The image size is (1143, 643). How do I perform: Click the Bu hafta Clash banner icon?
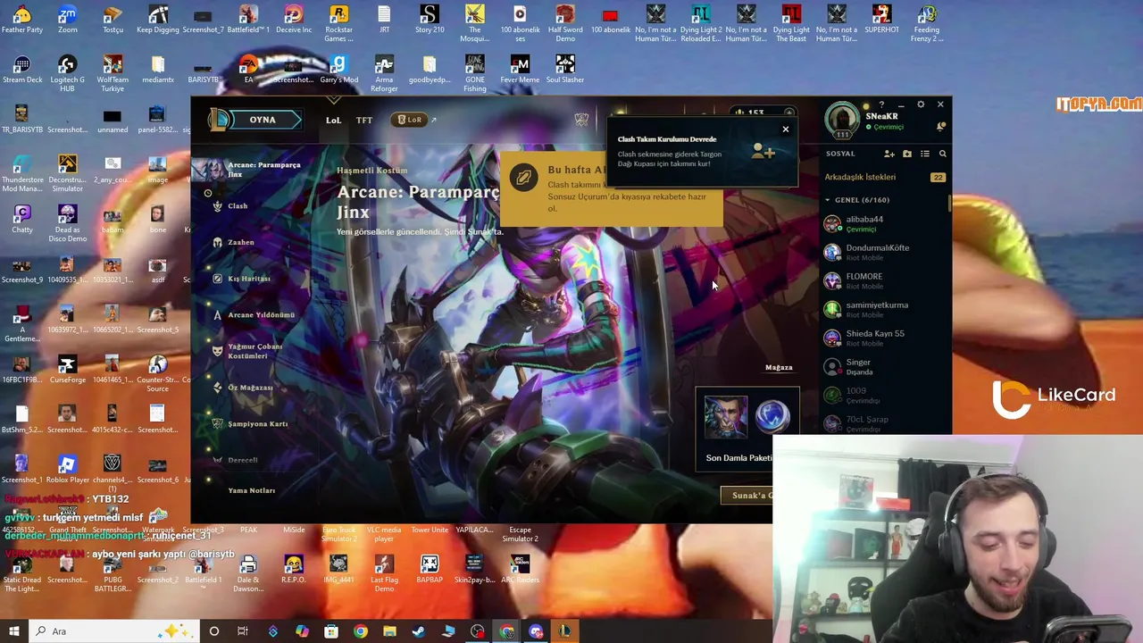click(522, 177)
